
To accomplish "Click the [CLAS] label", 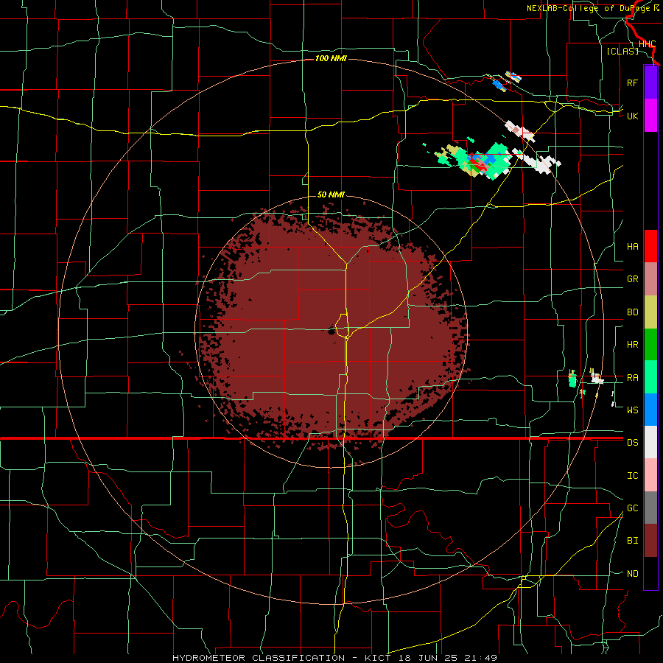I will pos(622,52).
